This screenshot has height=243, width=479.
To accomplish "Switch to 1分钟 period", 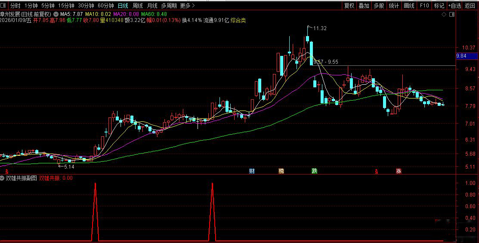I will (x=31, y=6).
